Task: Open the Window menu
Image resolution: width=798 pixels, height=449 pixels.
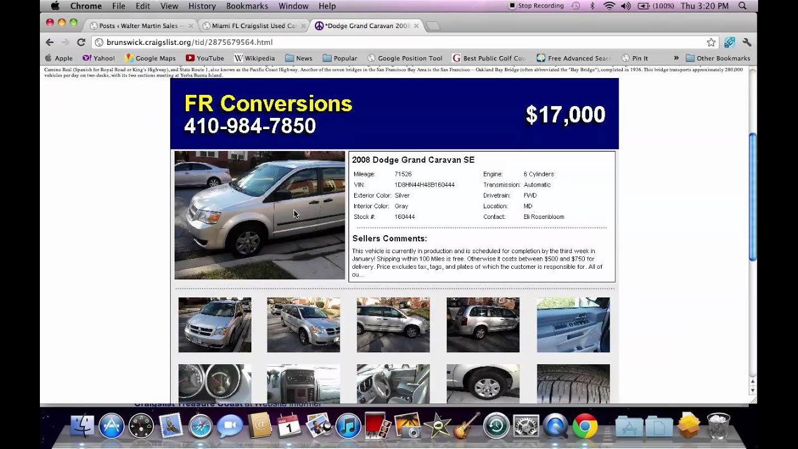Action: (293, 6)
